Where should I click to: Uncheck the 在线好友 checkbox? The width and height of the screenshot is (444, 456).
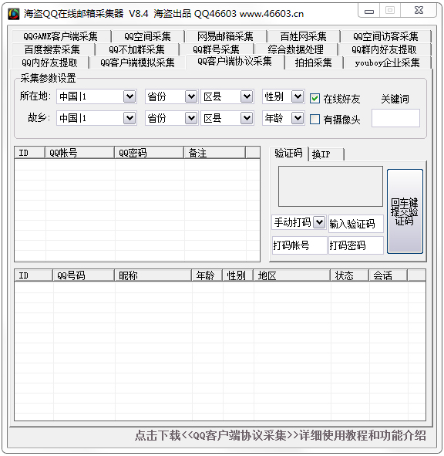coord(314,99)
